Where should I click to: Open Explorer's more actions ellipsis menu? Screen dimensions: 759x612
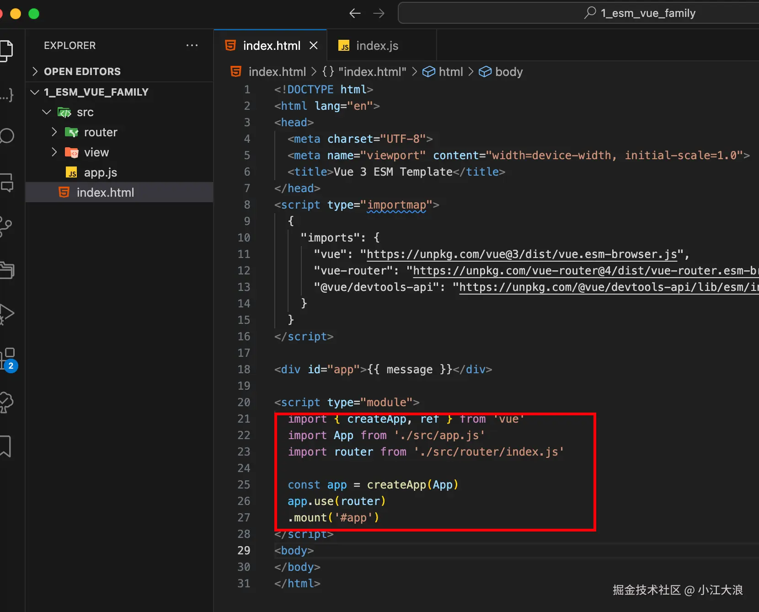pos(192,45)
